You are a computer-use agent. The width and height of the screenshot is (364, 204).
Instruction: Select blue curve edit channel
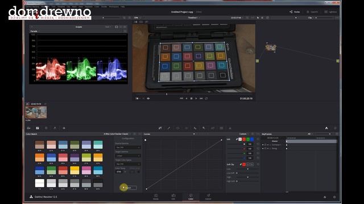click(252, 139)
